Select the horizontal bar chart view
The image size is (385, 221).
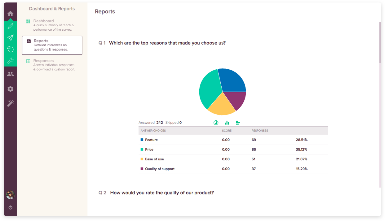coord(238,123)
